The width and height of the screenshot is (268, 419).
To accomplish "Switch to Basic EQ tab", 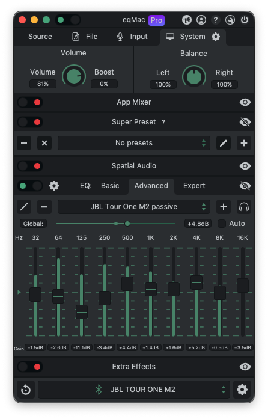I will coord(110,186).
